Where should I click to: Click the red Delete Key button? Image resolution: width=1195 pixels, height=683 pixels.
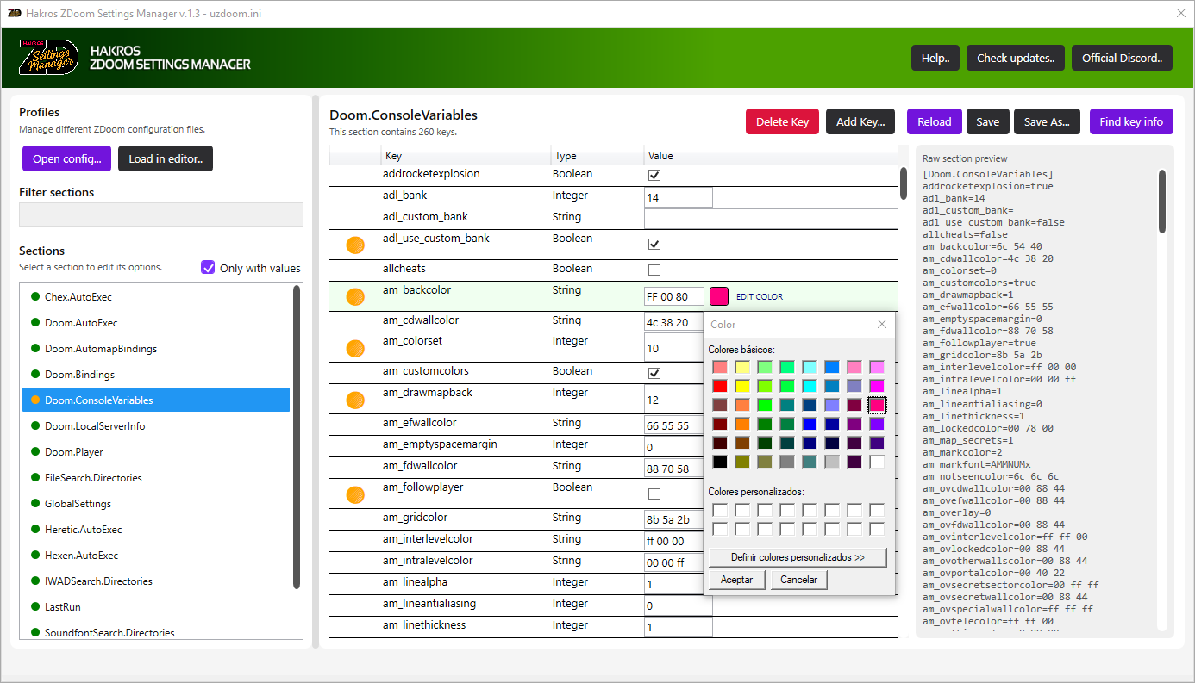coord(782,121)
